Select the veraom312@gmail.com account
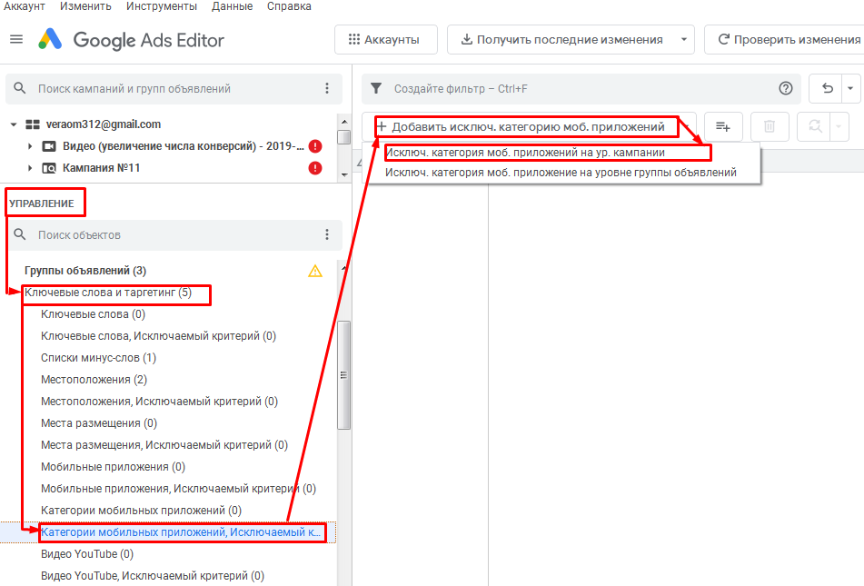 click(104, 124)
